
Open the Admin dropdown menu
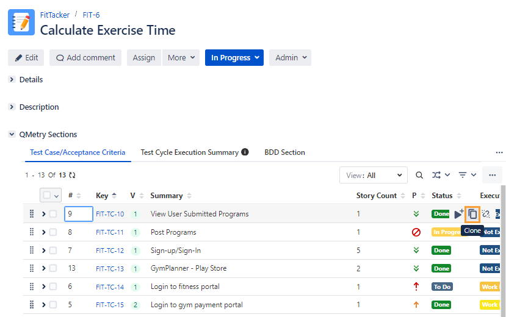click(x=290, y=58)
